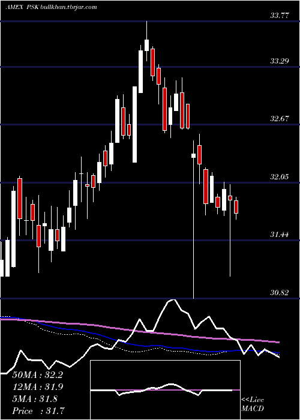Image resolution: width=300 pixels, height=420 pixels.
Task: Click the <<Live MACD label
Action: click(253, 404)
